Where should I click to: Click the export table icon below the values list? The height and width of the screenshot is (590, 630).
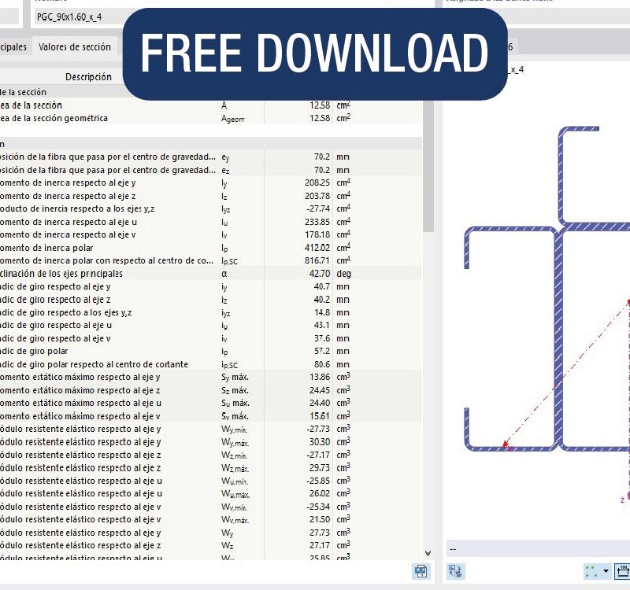[421, 571]
